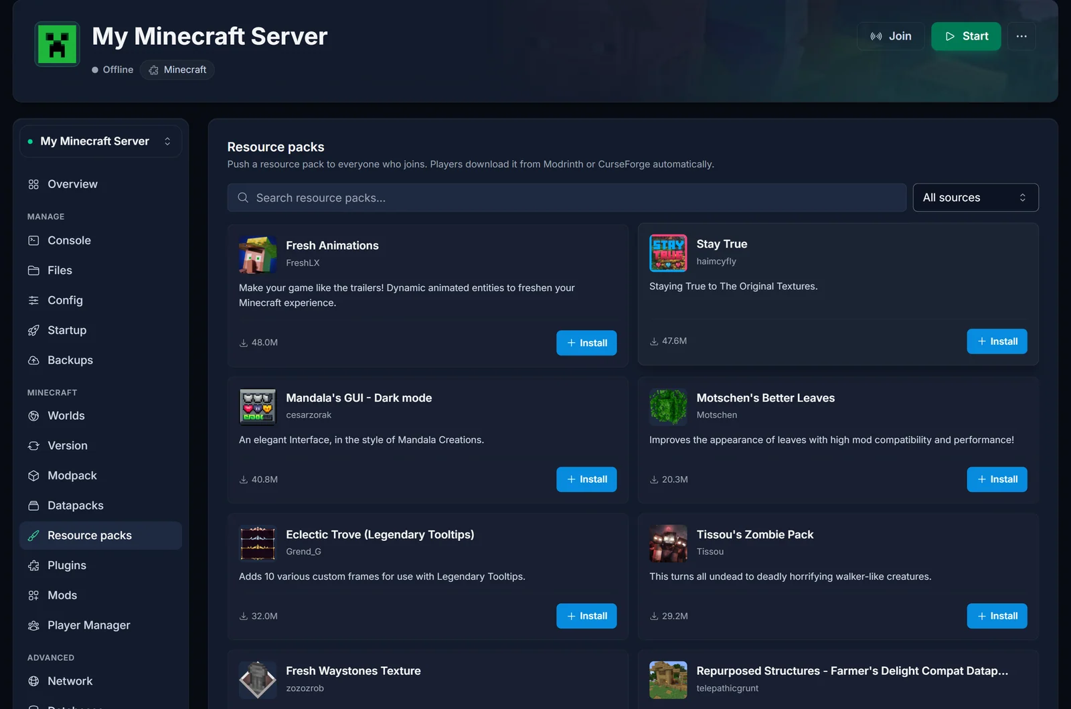Screen dimensions: 1071x709
Task: Click the Player Manager people icon
Action: point(33,625)
